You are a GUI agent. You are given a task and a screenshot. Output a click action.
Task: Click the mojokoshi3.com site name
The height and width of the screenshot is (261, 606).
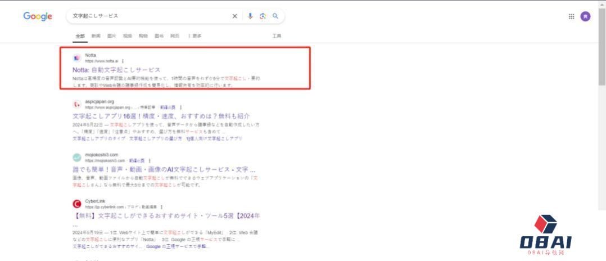102,155
